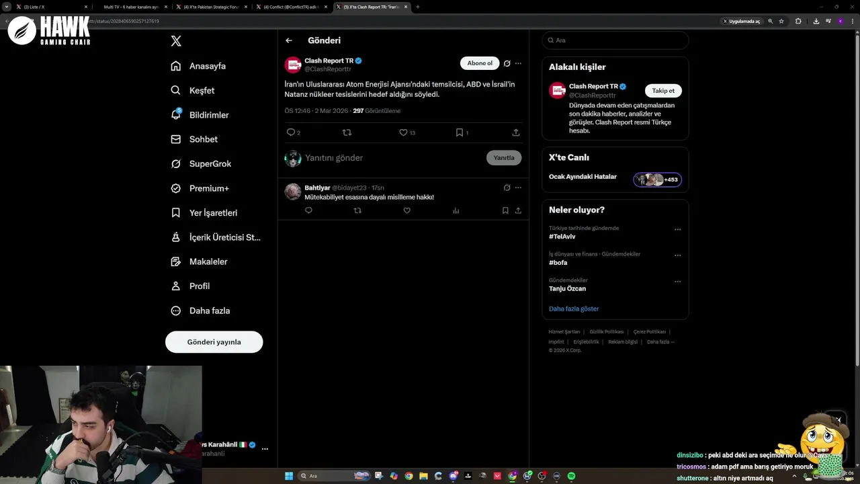The image size is (860, 484).
Task: Click Takip et follow button
Action: pos(663,91)
